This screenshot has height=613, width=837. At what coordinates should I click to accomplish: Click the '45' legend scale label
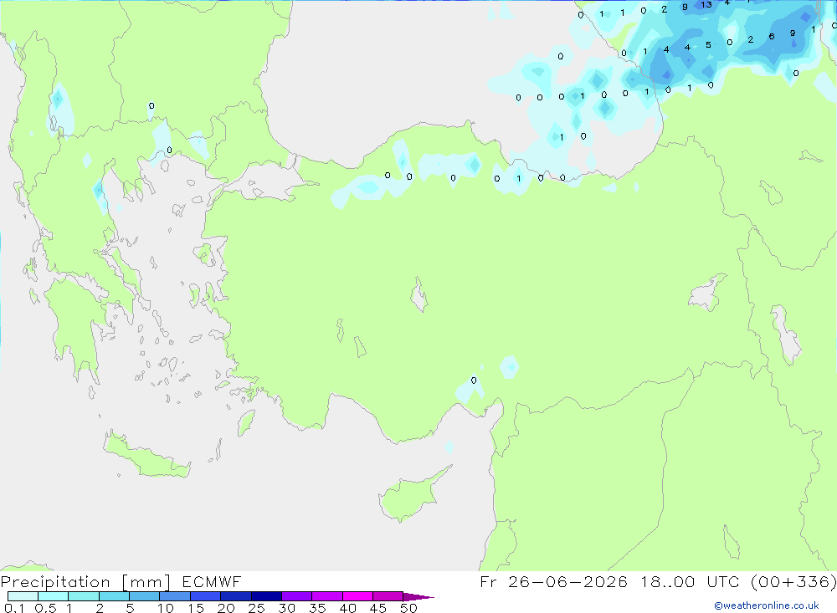pos(378,608)
